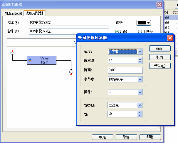Image resolution: width=178 pixels, height=143 pixels.
Task: Increase the 偏移量 value with up arrow
Action: (140, 59)
